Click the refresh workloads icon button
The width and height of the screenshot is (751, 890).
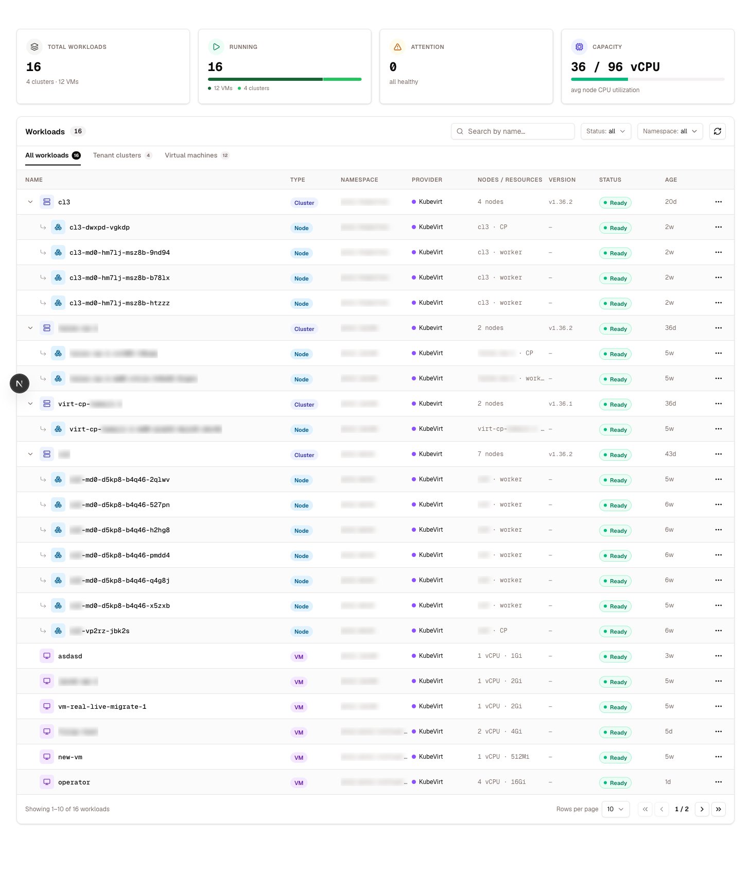717,131
